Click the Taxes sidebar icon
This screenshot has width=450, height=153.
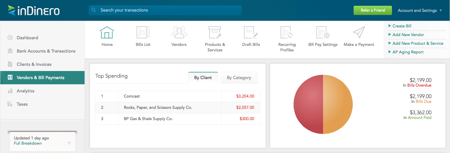(10, 104)
